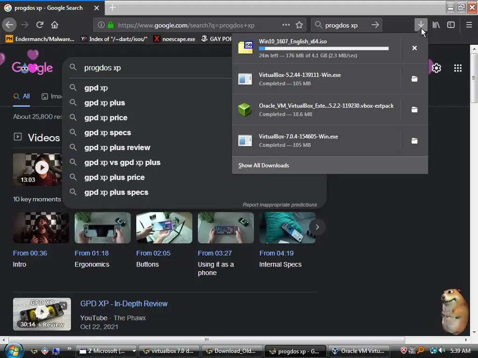Select the All search results tab

coord(21,96)
